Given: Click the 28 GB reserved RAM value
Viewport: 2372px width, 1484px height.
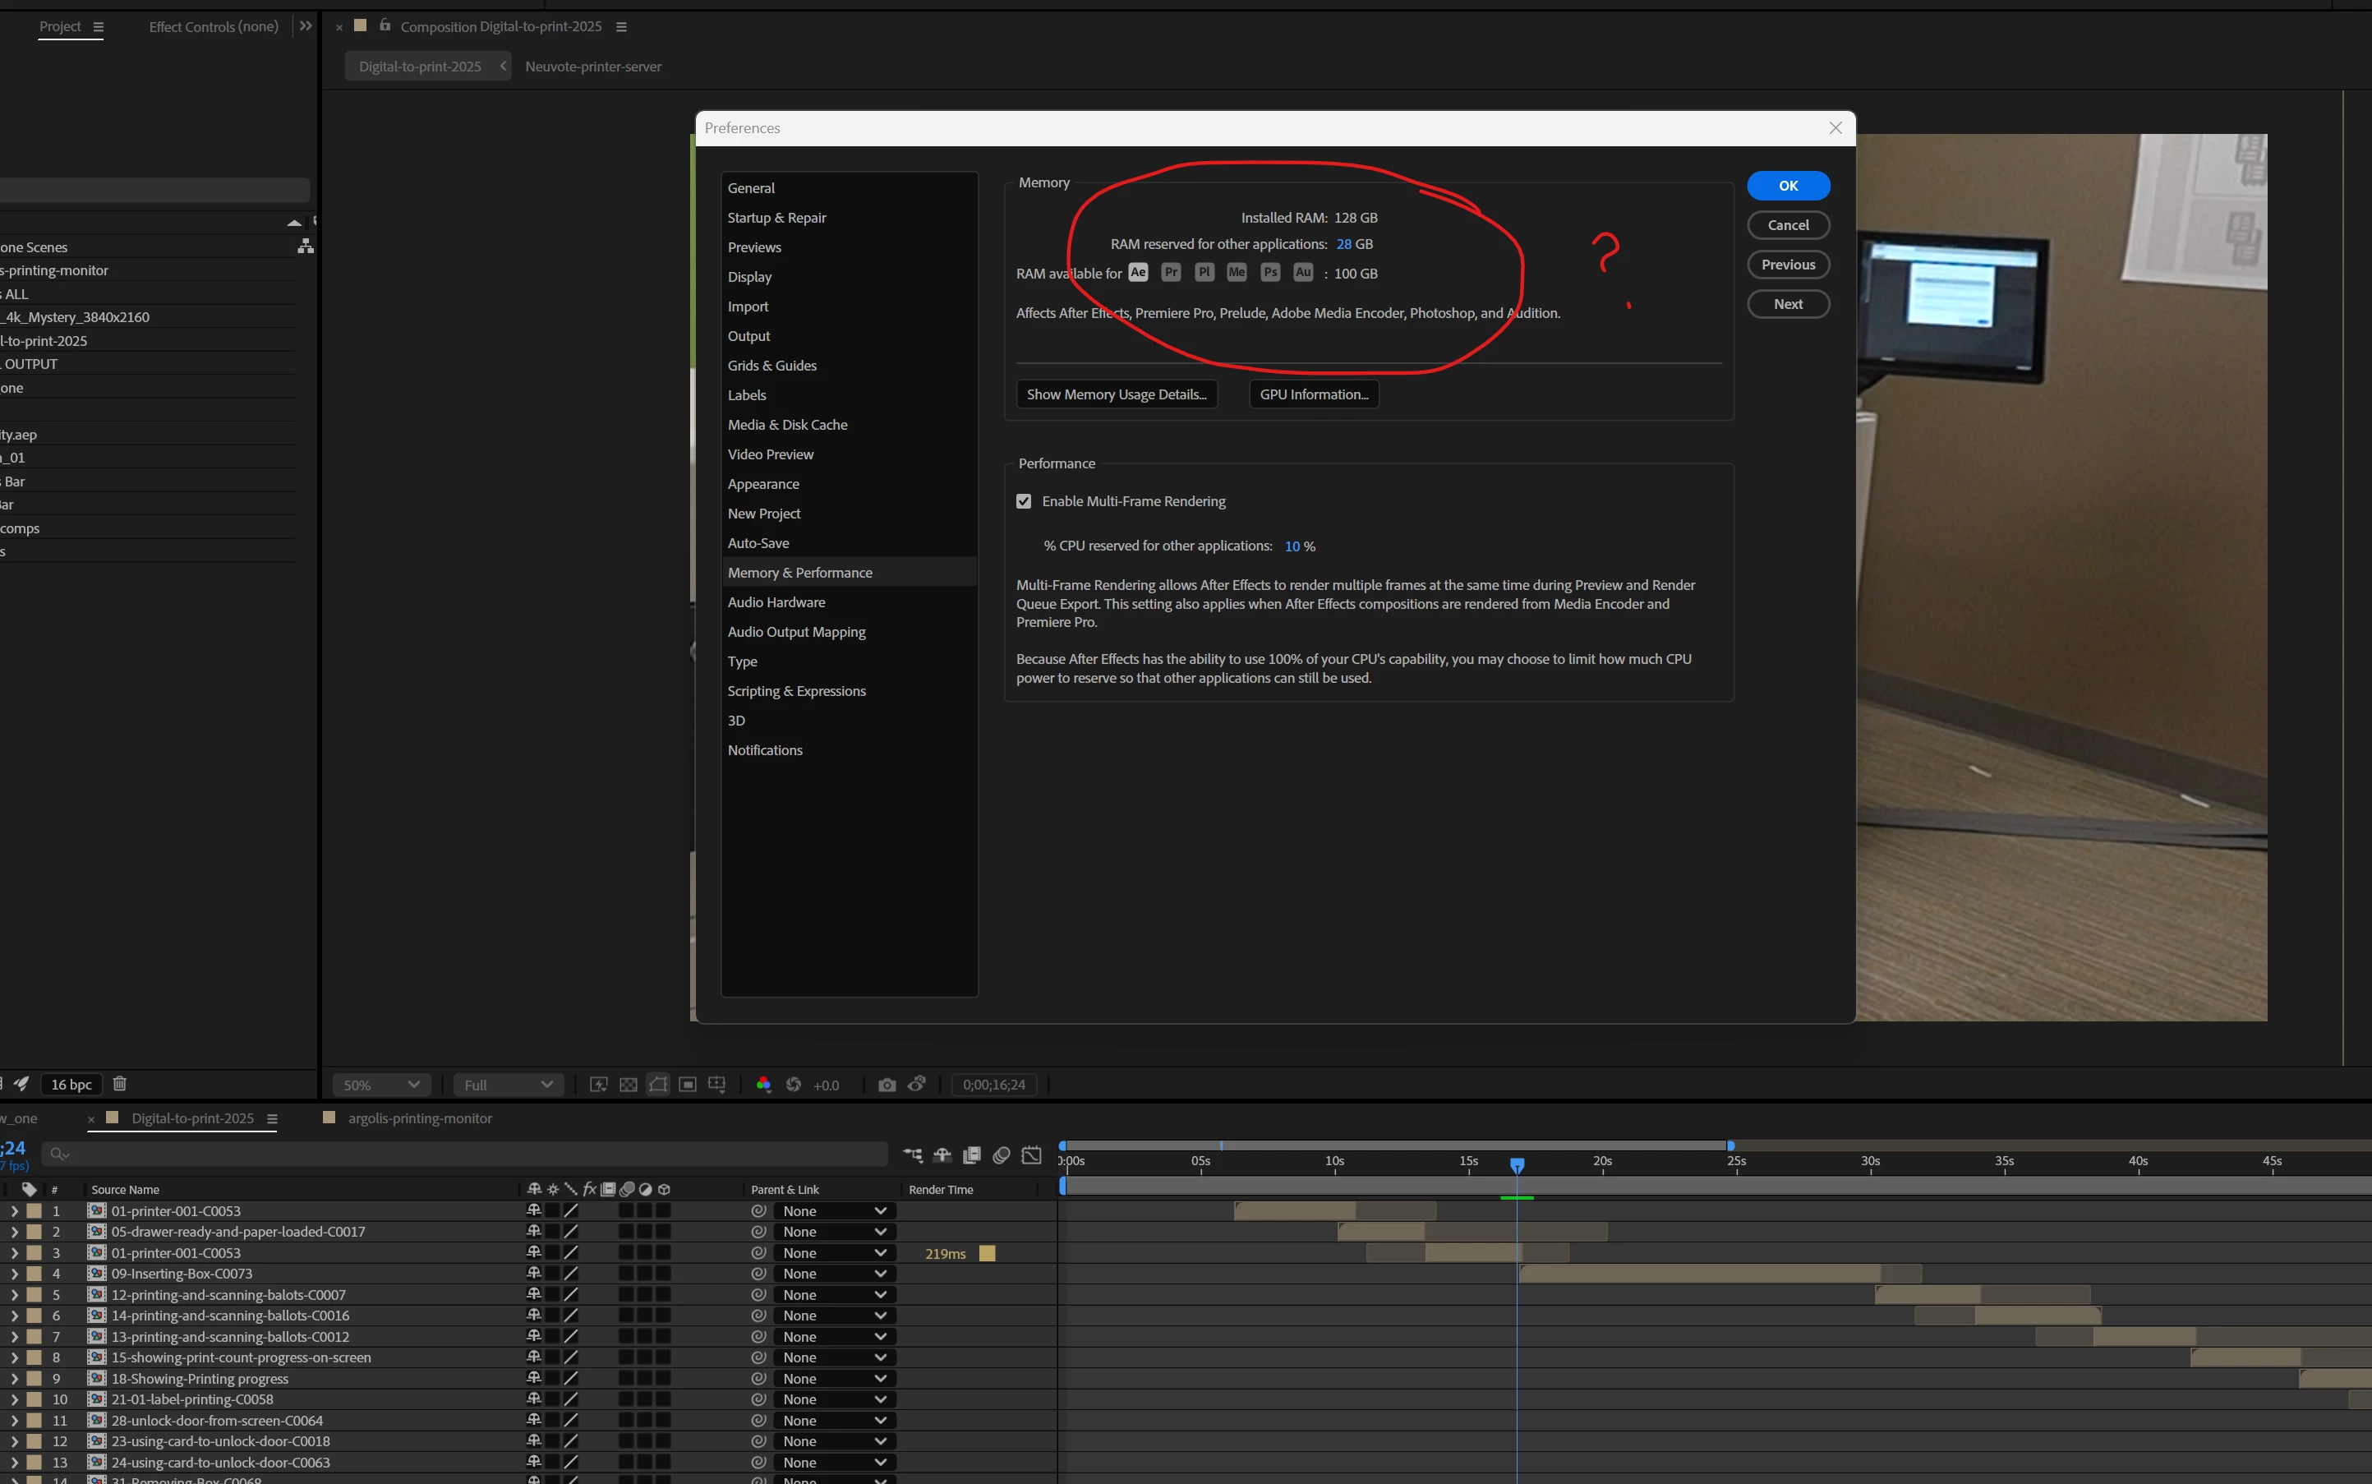Looking at the screenshot, I should (x=1343, y=244).
